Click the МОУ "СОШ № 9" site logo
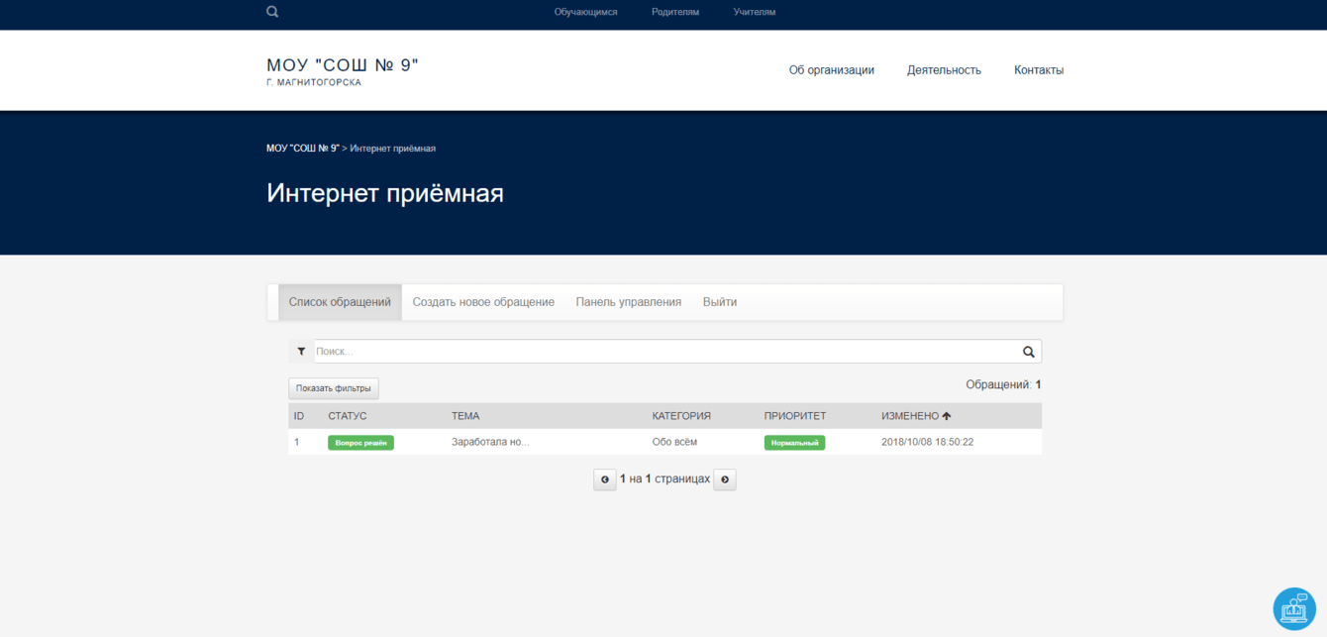 pos(343,70)
